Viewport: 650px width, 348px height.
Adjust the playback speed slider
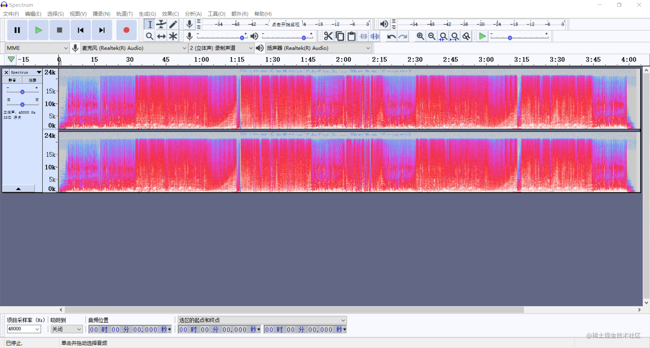point(519,36)
